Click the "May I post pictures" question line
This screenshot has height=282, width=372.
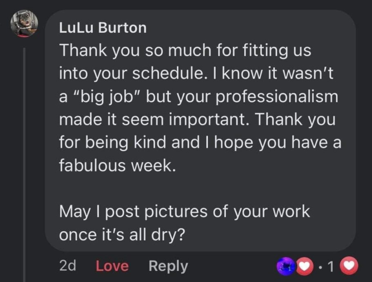(185, 211)
